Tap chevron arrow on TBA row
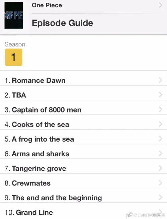 [x=161, y=95]
